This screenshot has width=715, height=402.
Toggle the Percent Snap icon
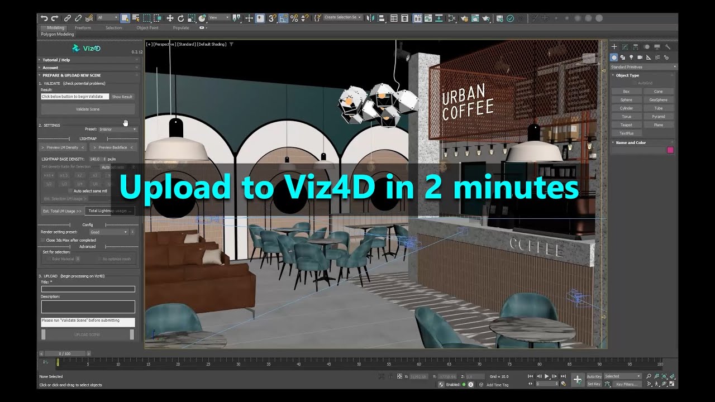(294, 18)
